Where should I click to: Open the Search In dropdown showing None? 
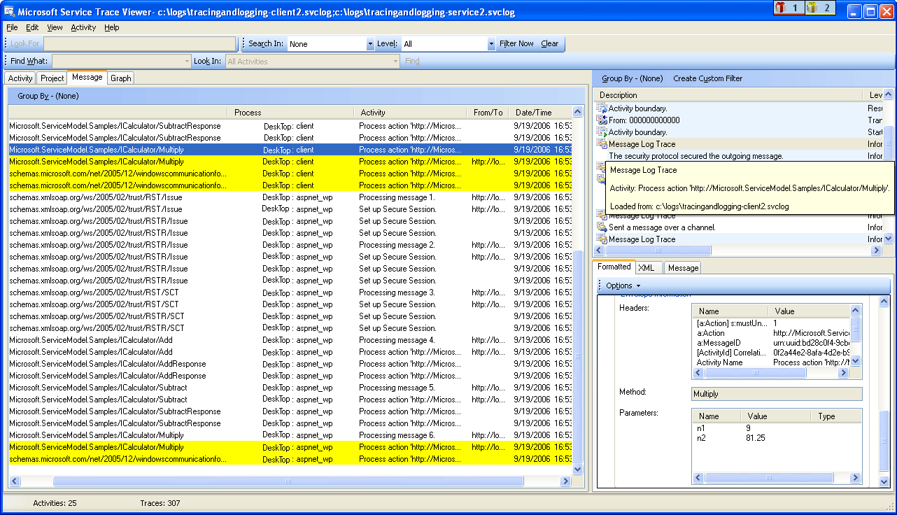coord(369,43)
